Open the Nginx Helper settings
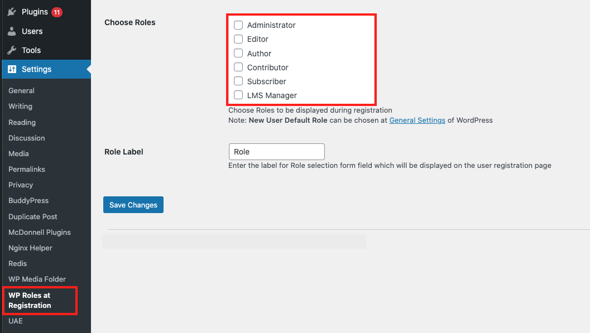The height and width of the screenshot is (333, 590). coord(30,248)
